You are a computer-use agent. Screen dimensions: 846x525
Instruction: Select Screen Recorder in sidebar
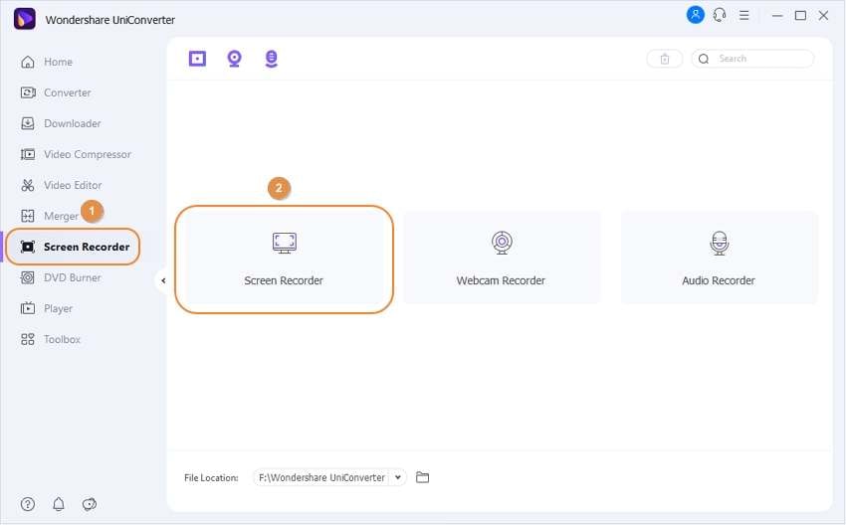point(74,247)
